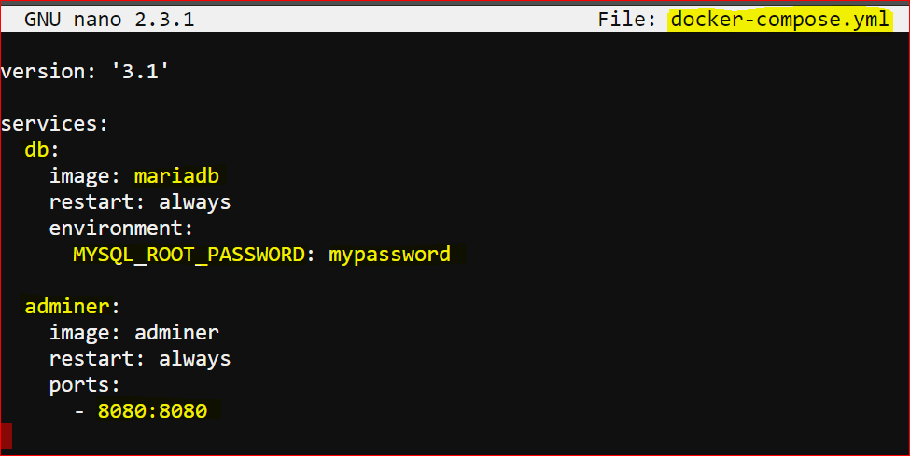Click the services: keyword
This screenshot has height=456, width=910.
click(54, 124)
